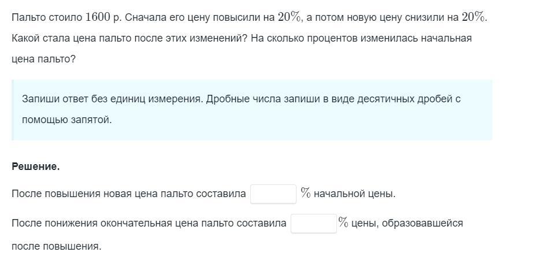545x263 pixels.
Task: Click the number 1600 in the problem
Action: point(97,17)
